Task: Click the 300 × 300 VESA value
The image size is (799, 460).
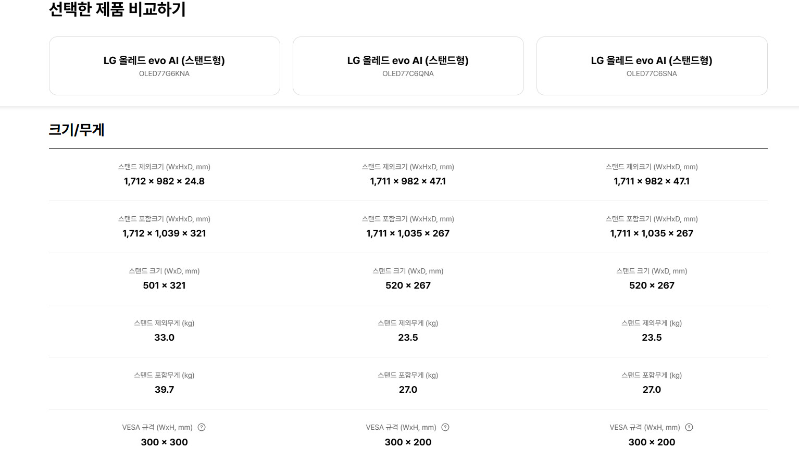Action: coord(164,442)
